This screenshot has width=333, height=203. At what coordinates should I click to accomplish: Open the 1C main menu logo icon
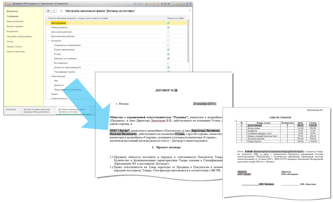coord(6,4)
